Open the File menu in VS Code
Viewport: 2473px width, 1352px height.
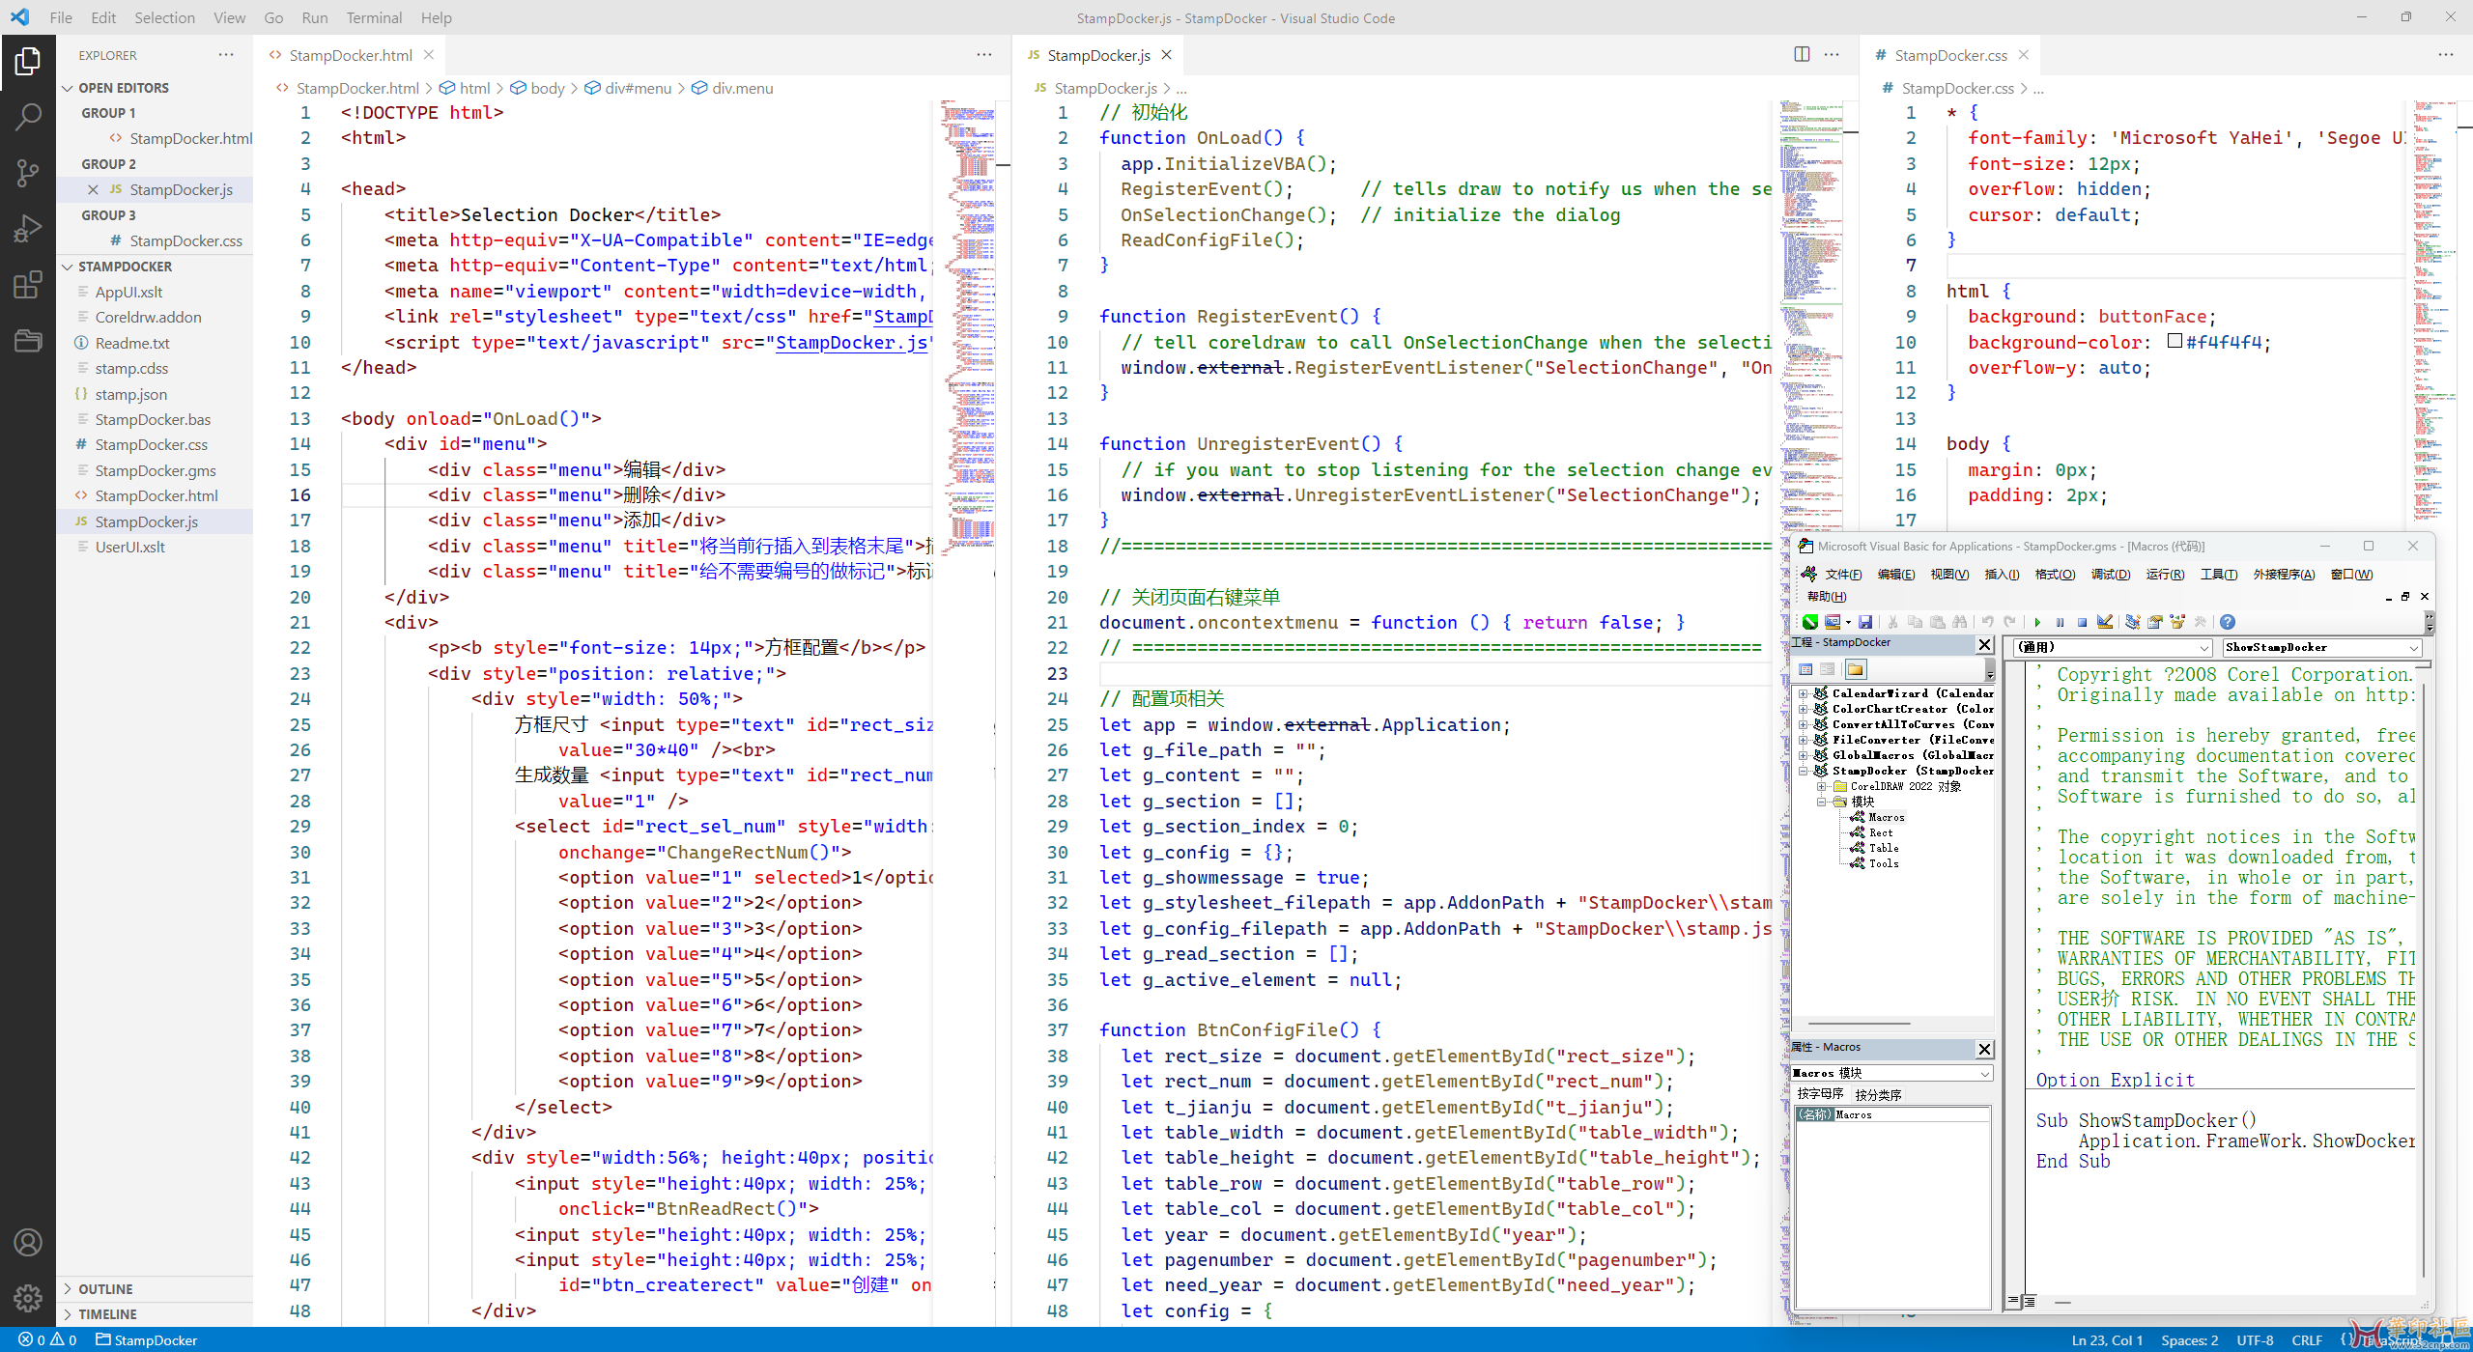(61, 17)
